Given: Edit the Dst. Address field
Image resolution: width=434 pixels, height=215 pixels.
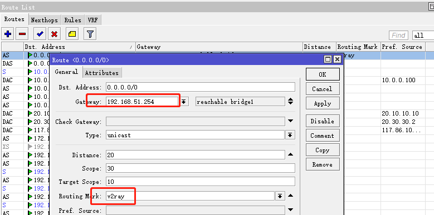Looking at the screenshot, I should click(201, 87).
